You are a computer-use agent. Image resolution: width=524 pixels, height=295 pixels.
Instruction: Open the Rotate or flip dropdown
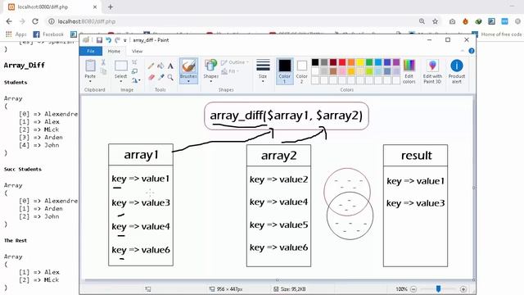point(135,80)
